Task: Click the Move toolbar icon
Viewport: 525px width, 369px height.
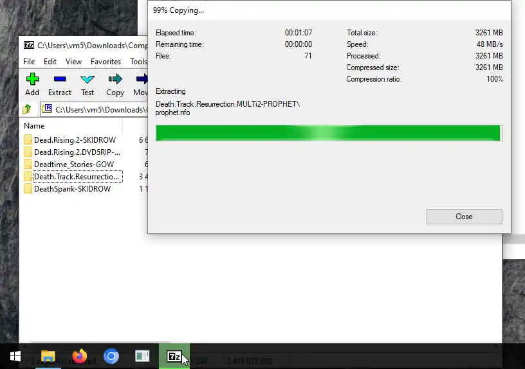Action: 142,79
